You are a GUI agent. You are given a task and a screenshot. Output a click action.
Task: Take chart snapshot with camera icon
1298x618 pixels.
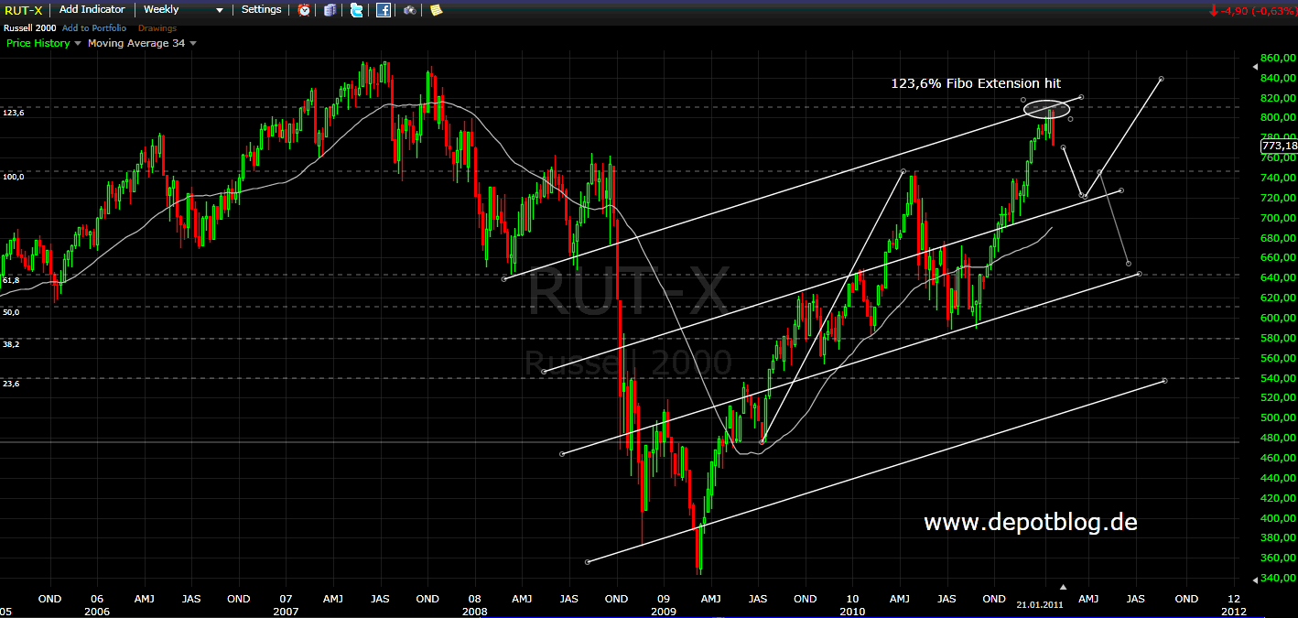409,10
